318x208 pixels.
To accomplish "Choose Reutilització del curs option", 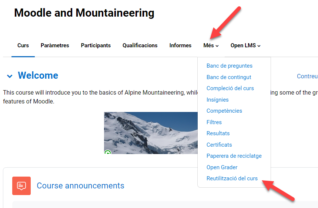I will click(232, 178).
